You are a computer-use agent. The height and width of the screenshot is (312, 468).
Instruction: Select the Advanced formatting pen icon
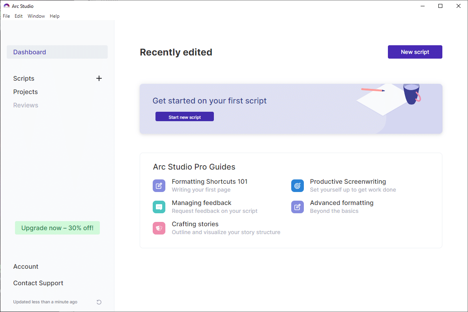click(297, 207)
